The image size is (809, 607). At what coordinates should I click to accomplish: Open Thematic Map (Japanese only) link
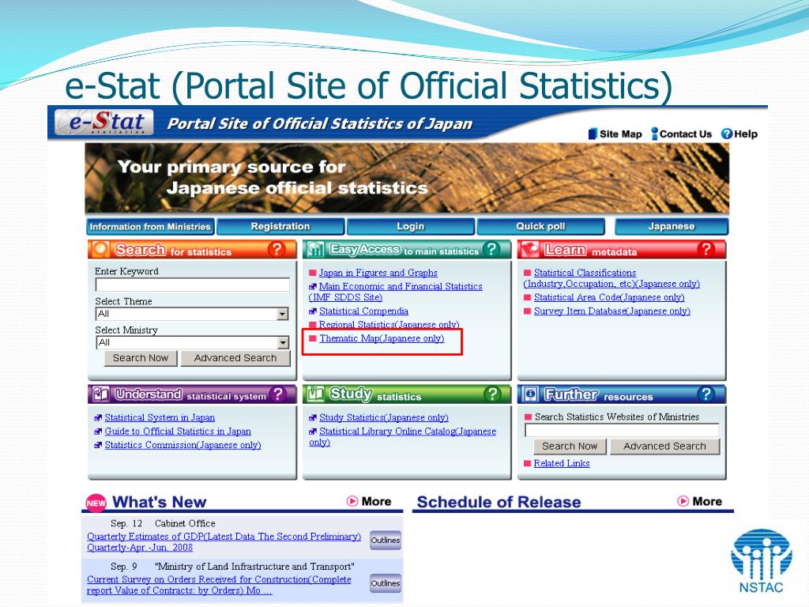tap(382, 338)
